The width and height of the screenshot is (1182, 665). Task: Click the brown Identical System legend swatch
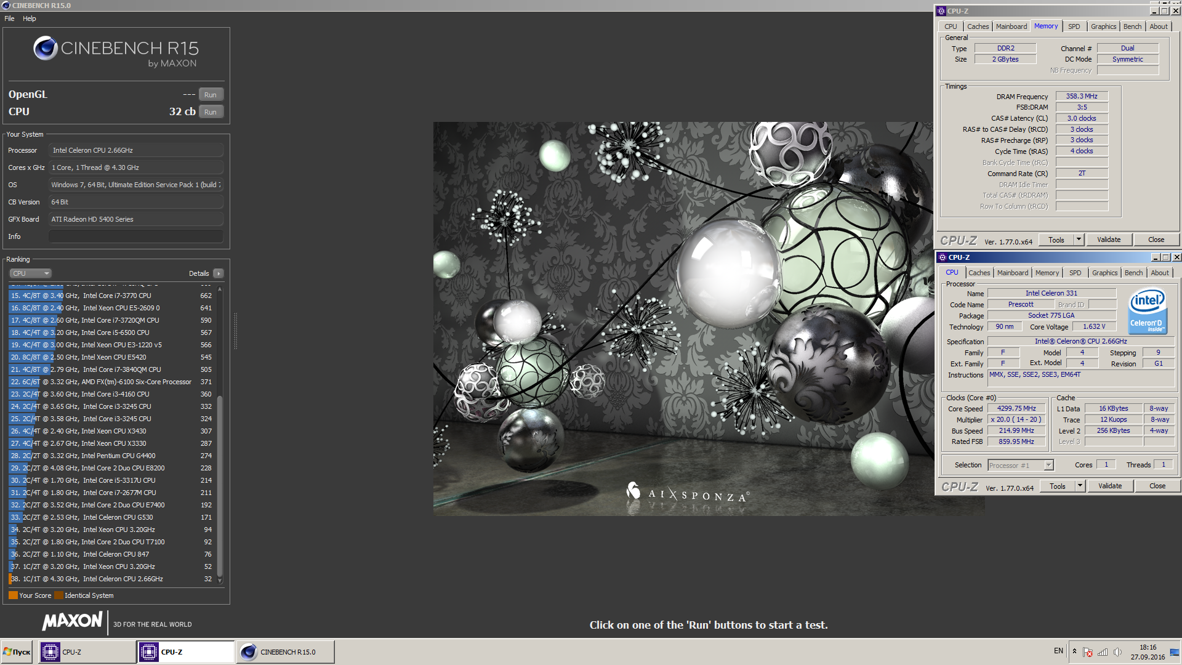pos(58,595)
